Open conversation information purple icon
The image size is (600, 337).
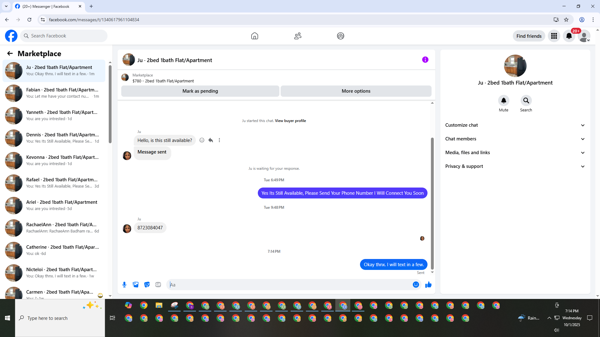(425, 60)
